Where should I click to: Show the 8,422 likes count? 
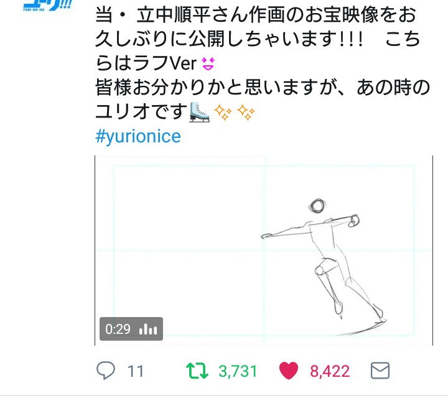click(x=330, y=371)
